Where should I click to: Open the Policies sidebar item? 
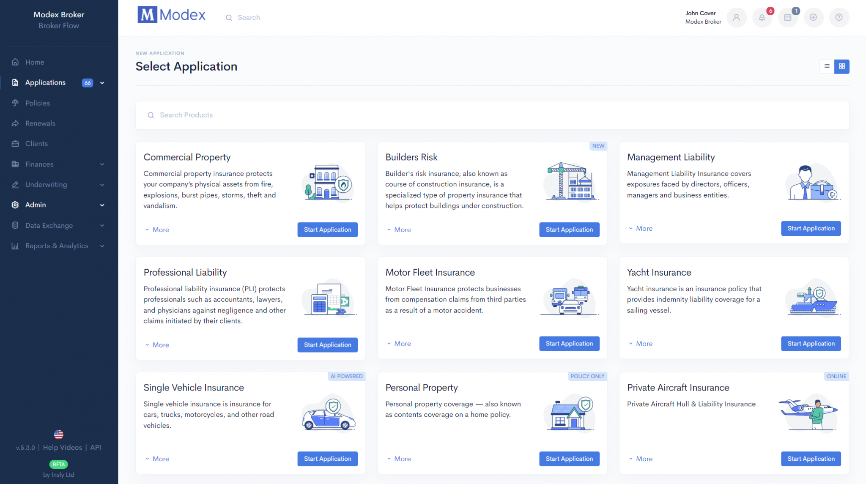(x=38, y=103)
